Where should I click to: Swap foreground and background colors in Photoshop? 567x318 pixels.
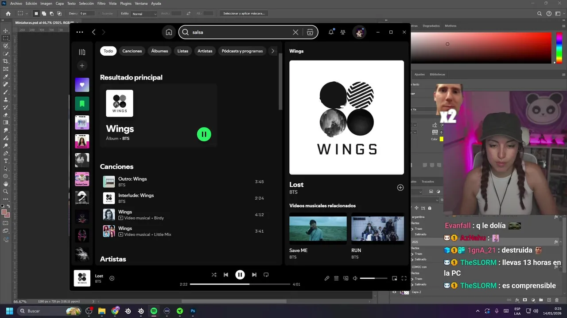click(8, 206)
